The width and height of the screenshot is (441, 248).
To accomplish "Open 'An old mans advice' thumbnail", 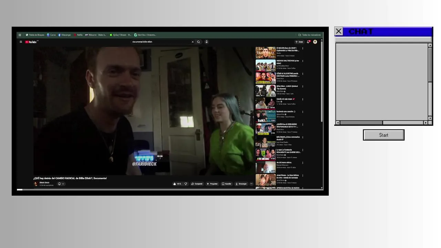I will point(265,167).
